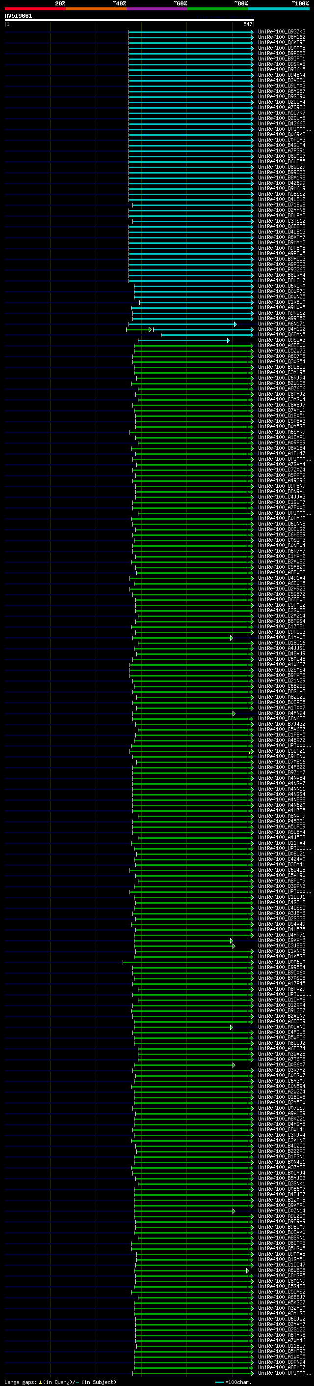Select the UniRef100_B8LQU7 label
This screenshot has width=314, height=1386.
pos(281,280)
